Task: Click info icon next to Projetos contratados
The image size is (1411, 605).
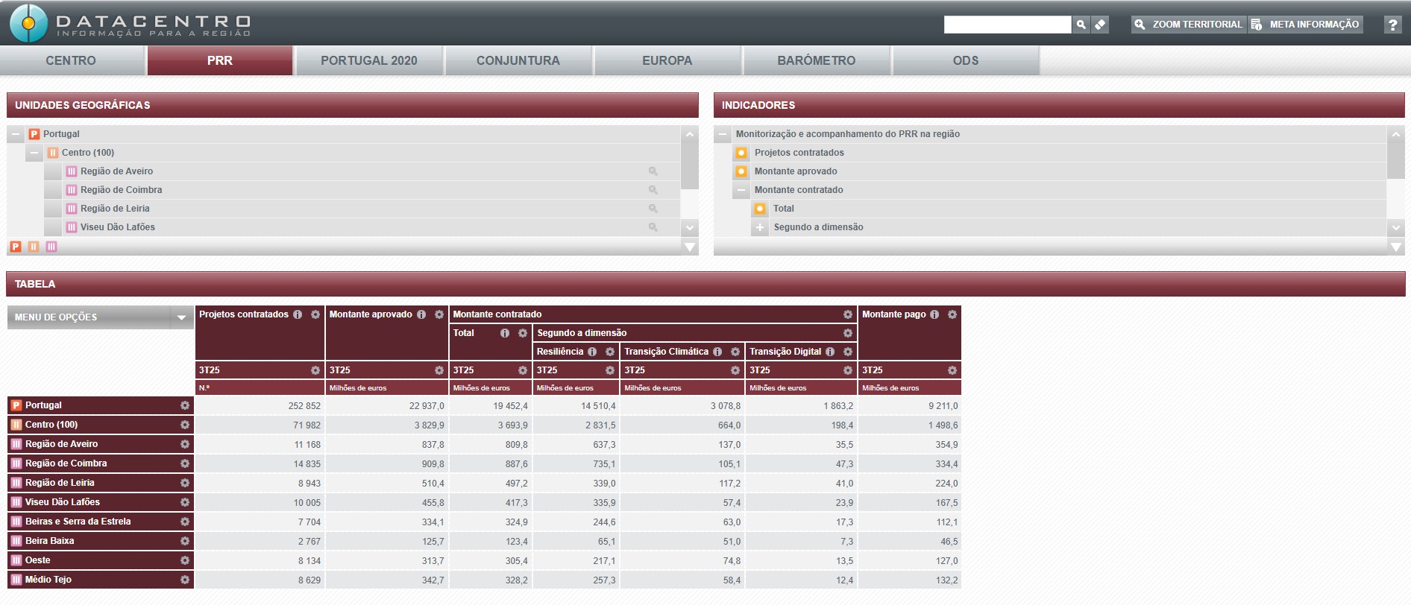Action: (298, 314)
